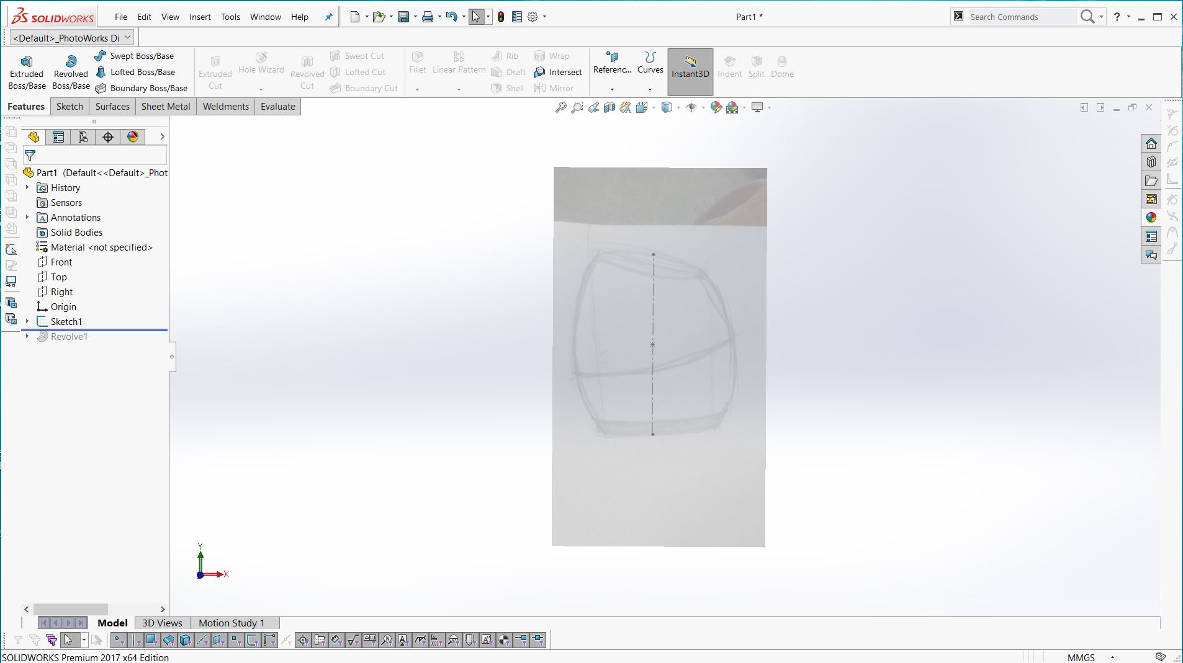This screenshot has width=1183, height=663.
Task: Open the Curves tool
Action: pos(650,63)
